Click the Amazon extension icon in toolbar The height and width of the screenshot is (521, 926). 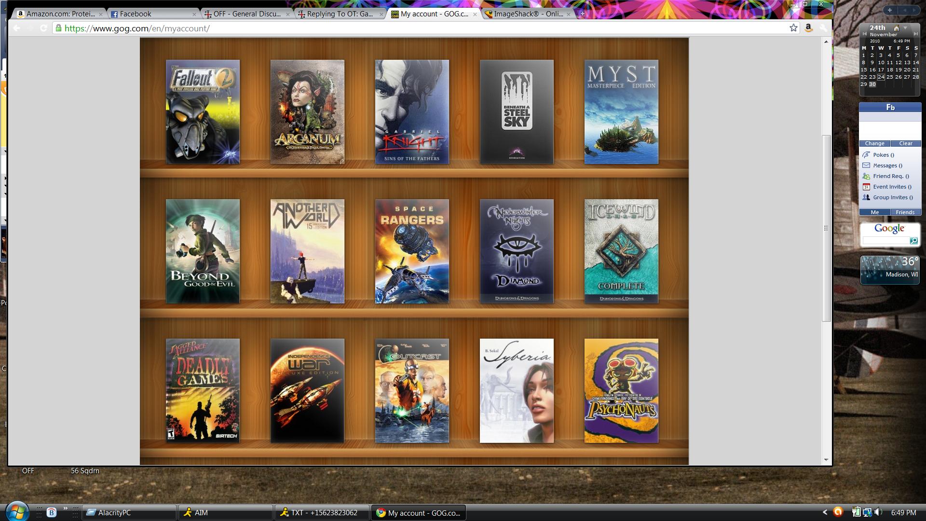[809, 28]
